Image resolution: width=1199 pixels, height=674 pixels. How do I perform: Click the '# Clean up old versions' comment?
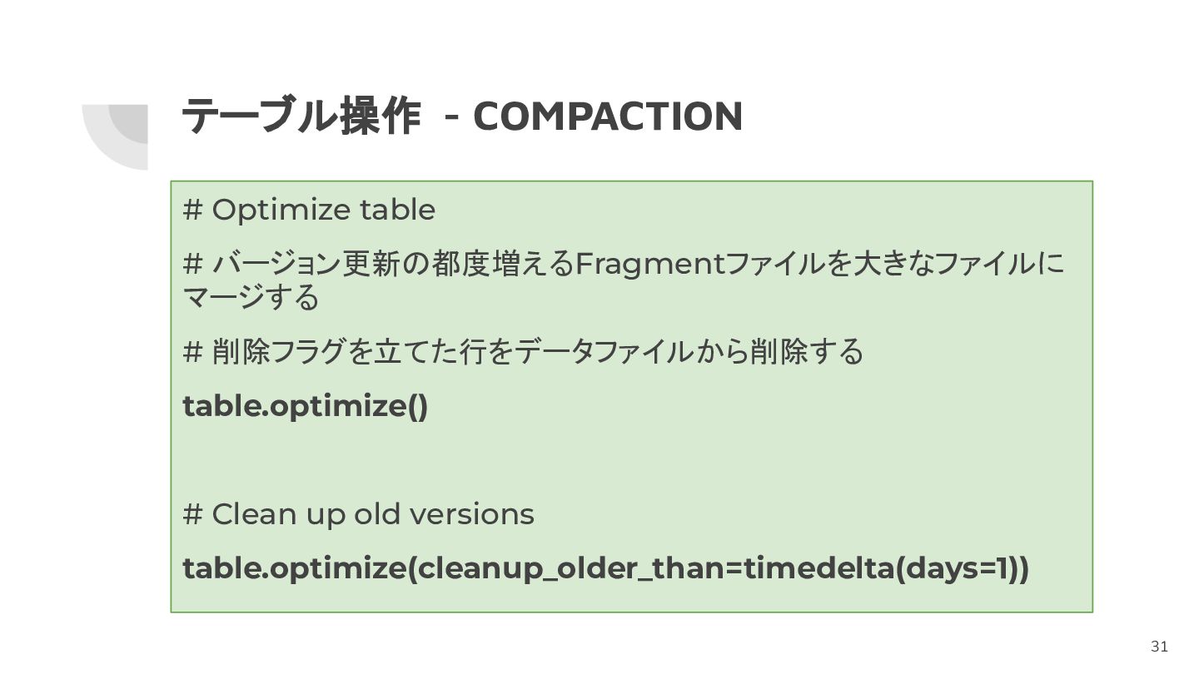point(358,514)
